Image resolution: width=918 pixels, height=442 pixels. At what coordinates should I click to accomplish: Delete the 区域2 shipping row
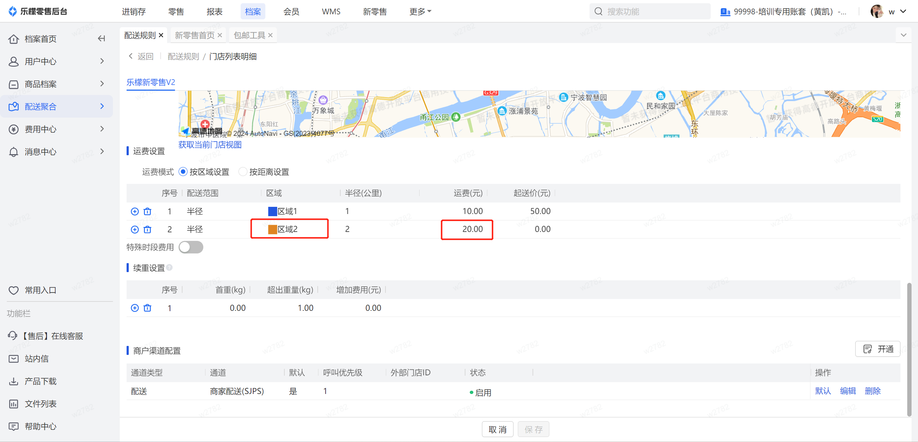click(x=147, y=229)
